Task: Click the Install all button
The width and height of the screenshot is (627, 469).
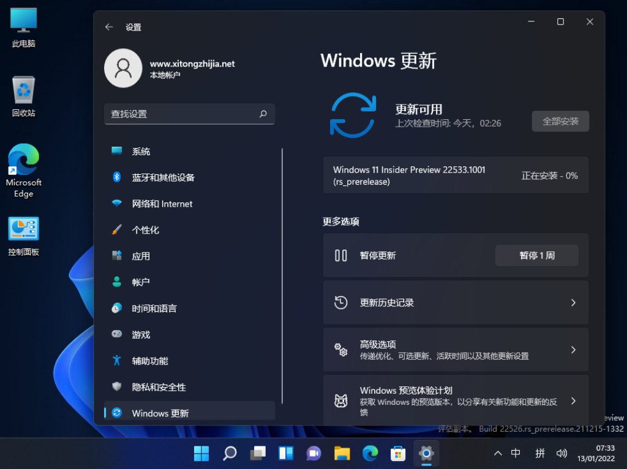Action: [x=560, y=121]
